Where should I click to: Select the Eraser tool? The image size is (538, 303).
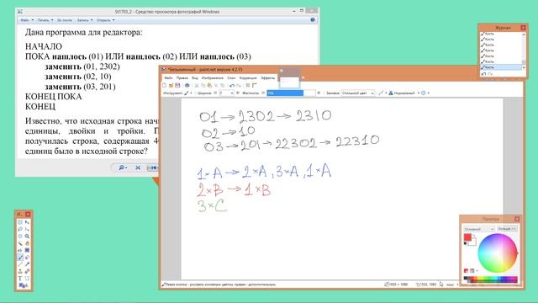click(x=27, y=258)
